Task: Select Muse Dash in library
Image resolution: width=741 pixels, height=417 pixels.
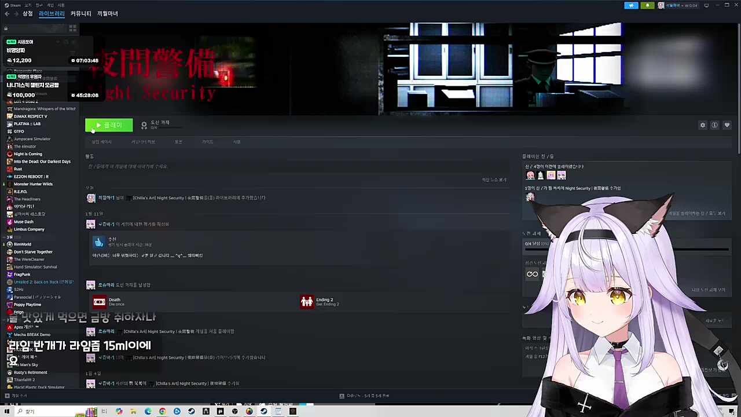Action: pos(23,222)
